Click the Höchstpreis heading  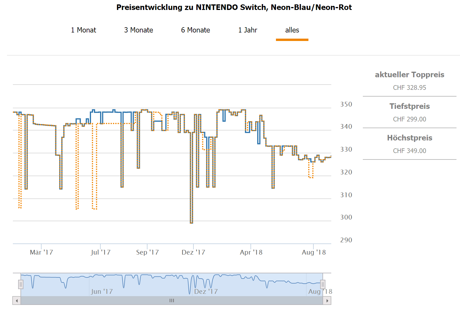(x=410, y=138)
